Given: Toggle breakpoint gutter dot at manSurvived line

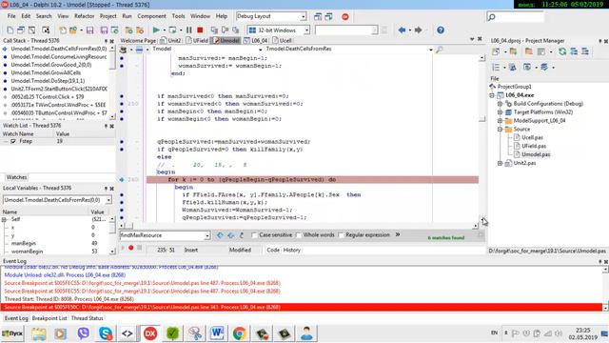Looking at the screenshot, I should click(x=122, y=58).
